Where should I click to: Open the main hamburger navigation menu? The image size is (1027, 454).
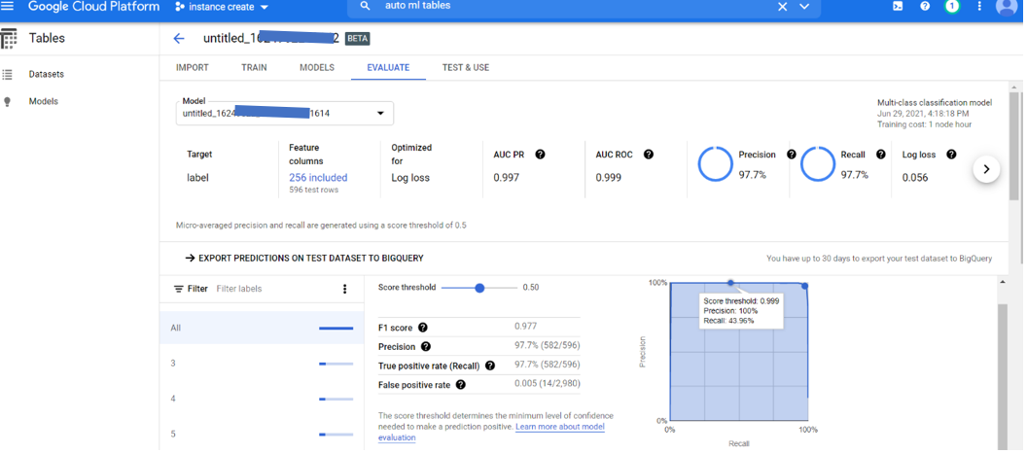[x=8, y=7]
